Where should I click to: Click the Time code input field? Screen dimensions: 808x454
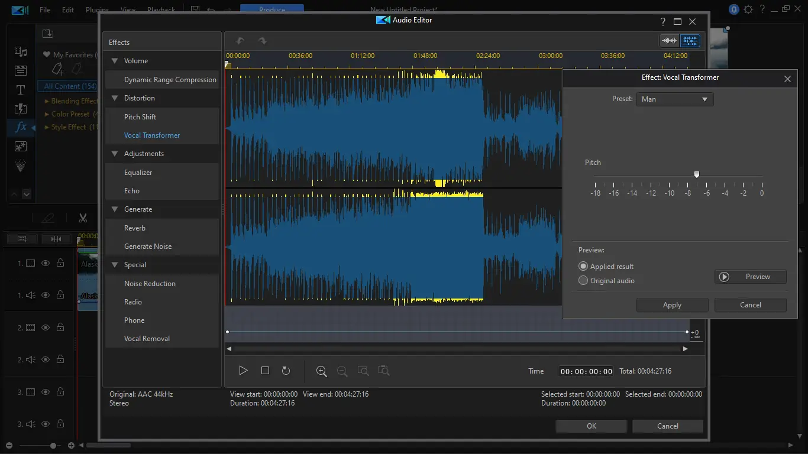coord(586,371)
